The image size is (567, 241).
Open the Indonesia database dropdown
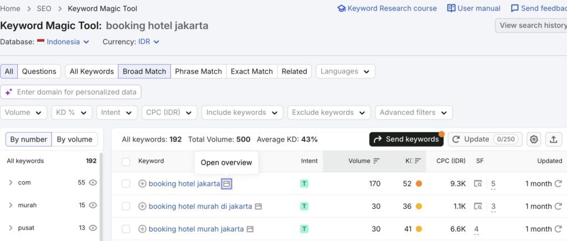63,42
